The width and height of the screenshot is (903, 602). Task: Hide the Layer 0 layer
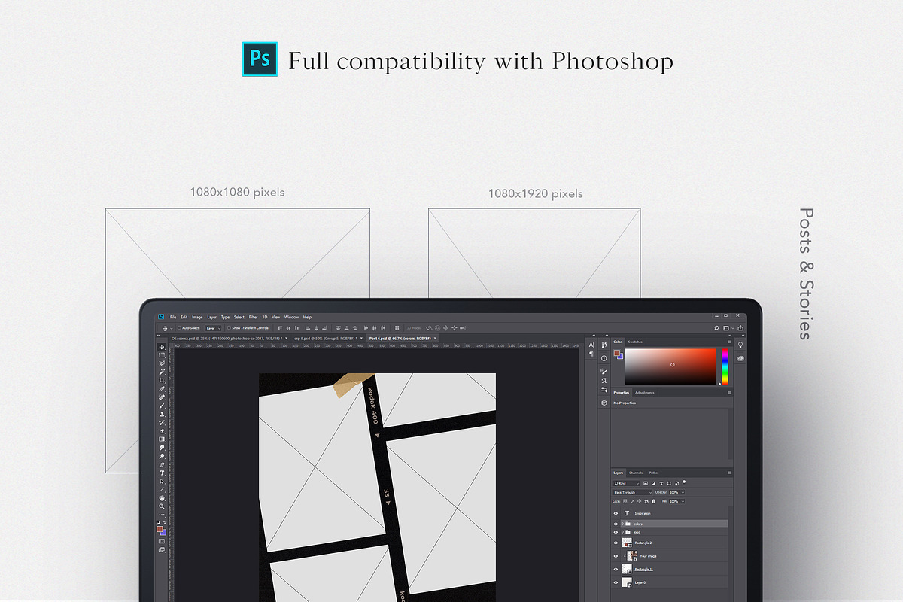616,582
